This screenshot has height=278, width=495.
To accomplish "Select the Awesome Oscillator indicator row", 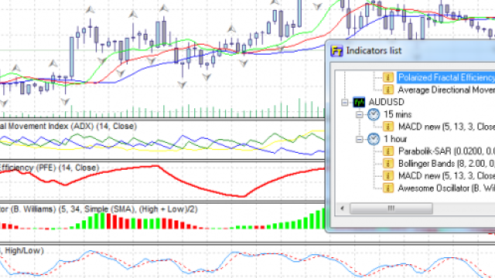I will pyautogui.click(x=445, y=188).
